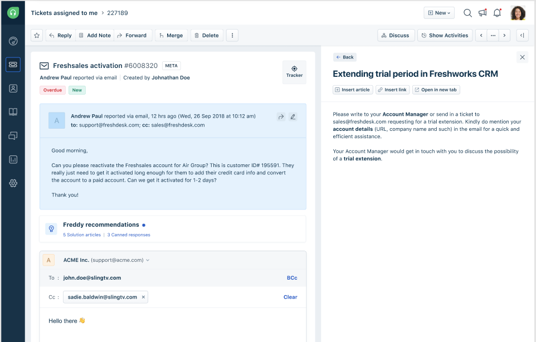Click the ACME Inc. orange avatar
The height and width of the screenshot is (342, 536).
click(48, 260)
